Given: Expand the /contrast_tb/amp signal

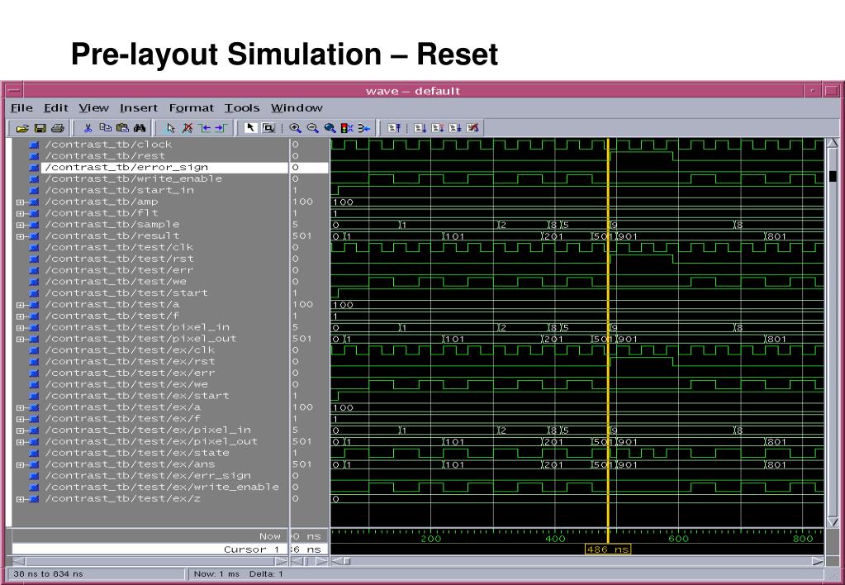Looking at the screenshot, I should pyautogui.click(x=21, y=202).
